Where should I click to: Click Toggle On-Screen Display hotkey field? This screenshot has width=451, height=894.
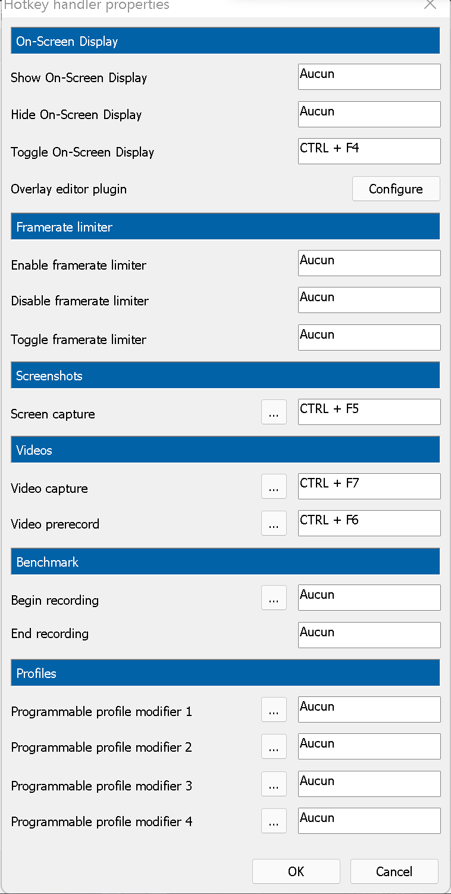click(369, 151)
